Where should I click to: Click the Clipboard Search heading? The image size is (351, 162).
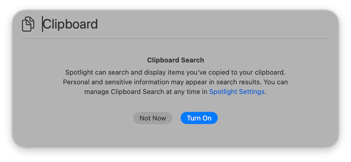(x=175, y=60)
